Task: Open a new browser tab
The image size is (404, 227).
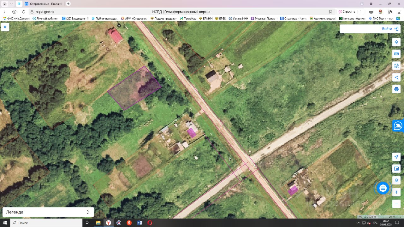Action: (x=68, y=4)
